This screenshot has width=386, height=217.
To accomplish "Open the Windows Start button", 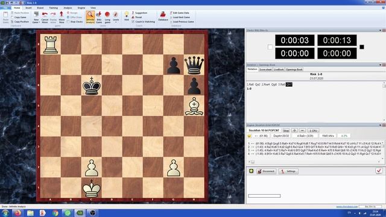I will pos(5,213).
